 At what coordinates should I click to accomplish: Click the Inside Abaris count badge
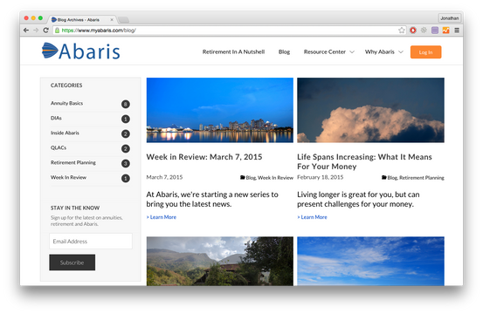tap(126, 133)
